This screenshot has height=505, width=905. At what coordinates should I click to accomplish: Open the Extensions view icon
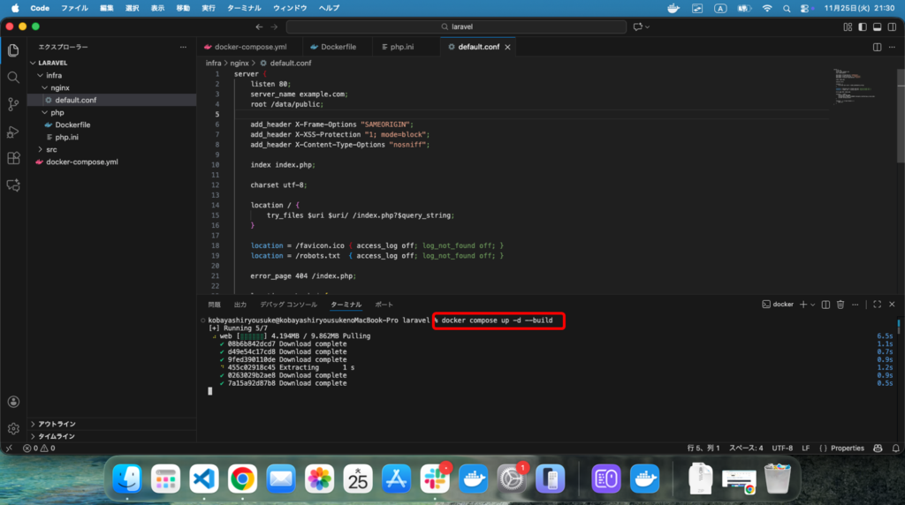tap(13, 159)
